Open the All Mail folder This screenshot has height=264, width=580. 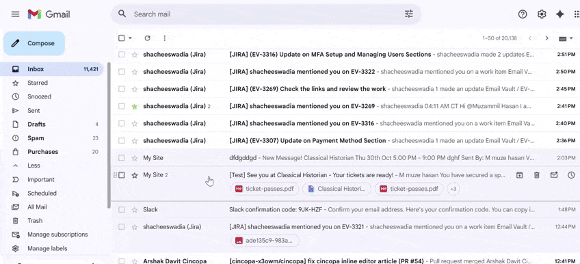(53, 207)
